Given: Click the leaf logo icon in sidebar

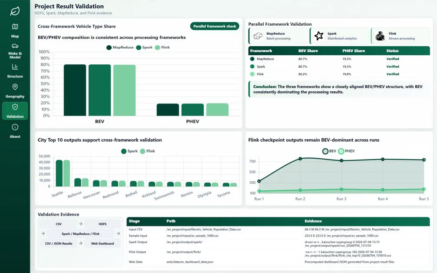Looking at the screenshot, I should (15, 11).
